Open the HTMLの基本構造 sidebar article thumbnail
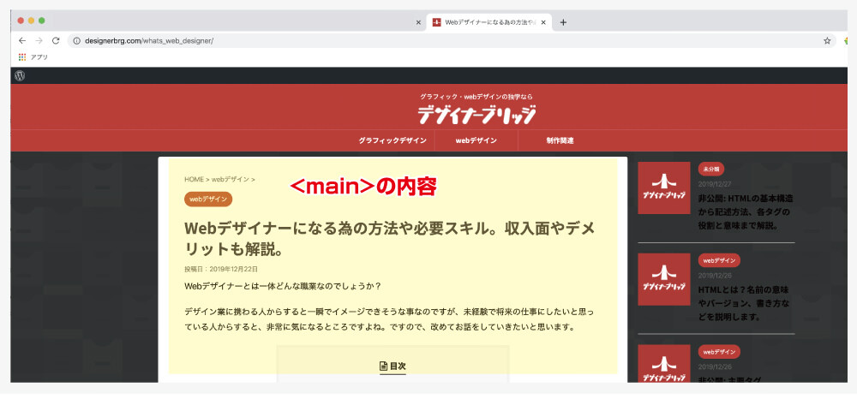Image resolution: width=857 pixels, height=399 pixels. pos(664,188)
